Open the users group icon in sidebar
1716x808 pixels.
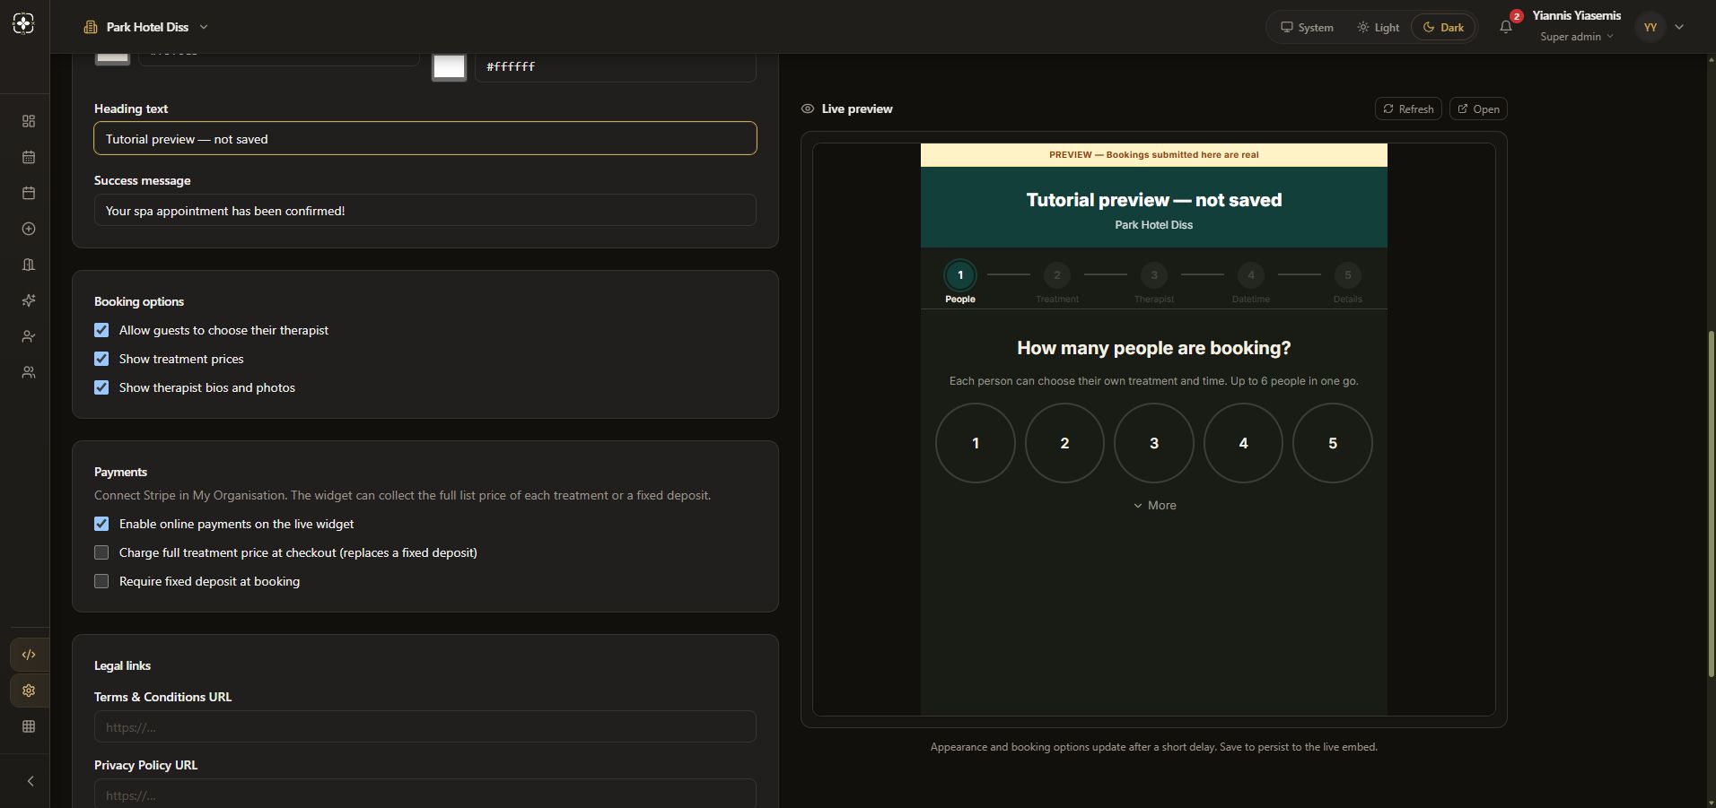pyautogui.click(x=29, y=372)
